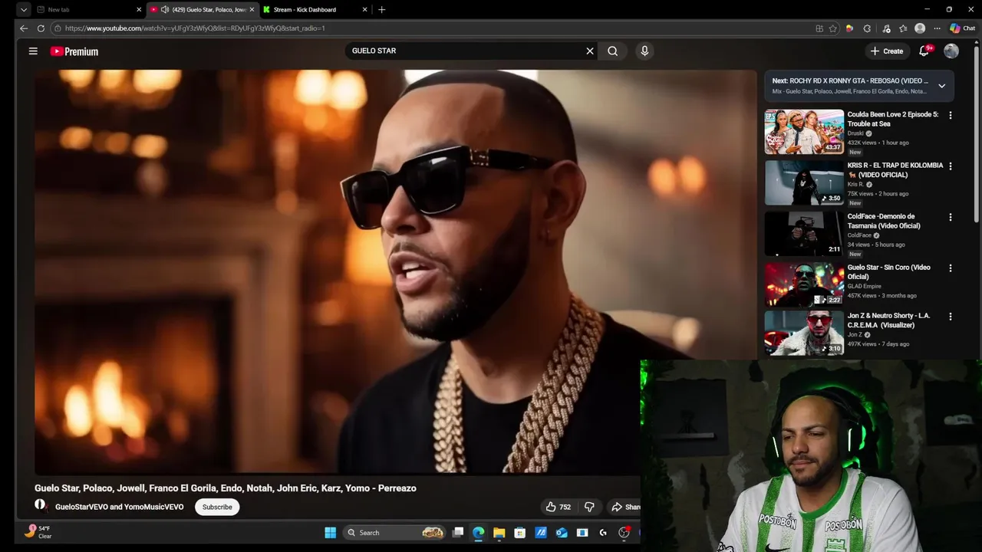The height and width of the screenshot is (552, 982).
Task: Open YouTube notifications bell
Action: (924, 51)
